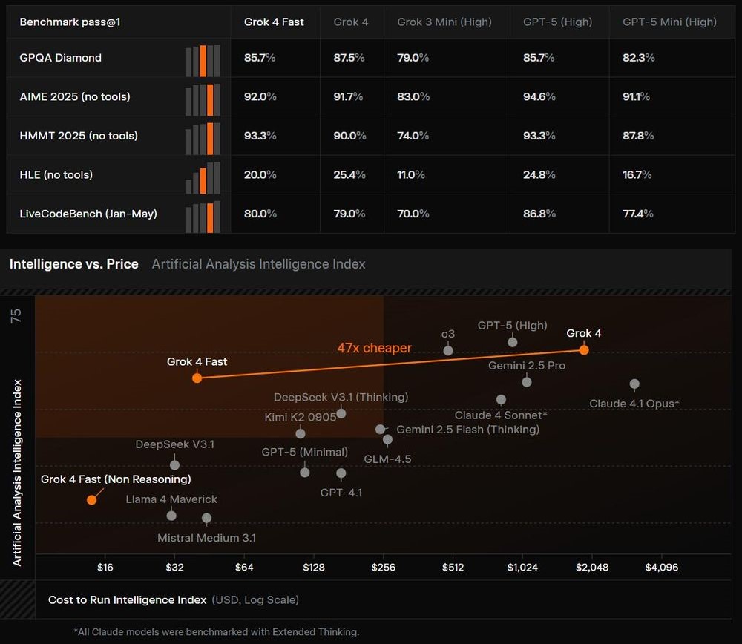Click the Grok 4 Fast (Non Reasoning) dot
This screenshot has width=742, height=644.
tap(91, 499)
